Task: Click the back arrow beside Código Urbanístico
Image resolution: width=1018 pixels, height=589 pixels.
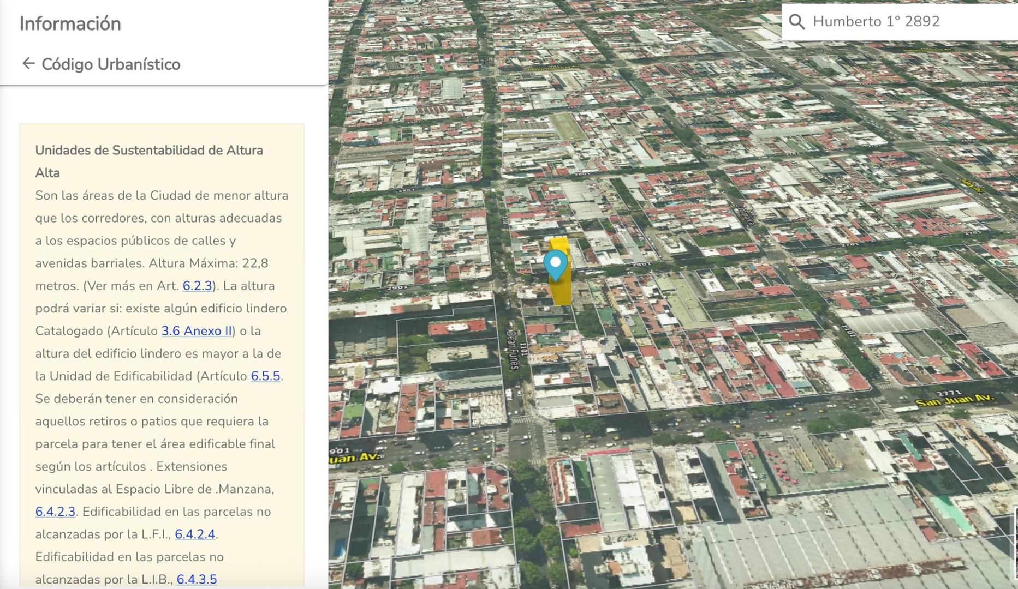Action: 28,64
